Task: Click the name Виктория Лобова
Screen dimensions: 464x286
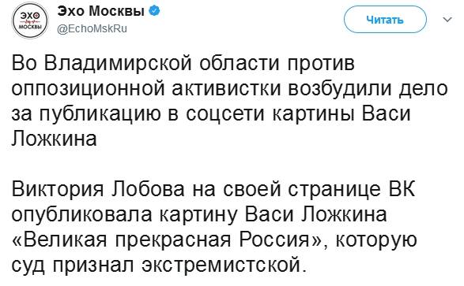Action: coord(98,189)
